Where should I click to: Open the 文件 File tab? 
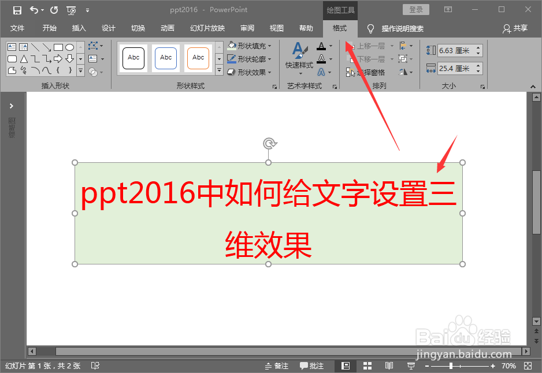17,28
